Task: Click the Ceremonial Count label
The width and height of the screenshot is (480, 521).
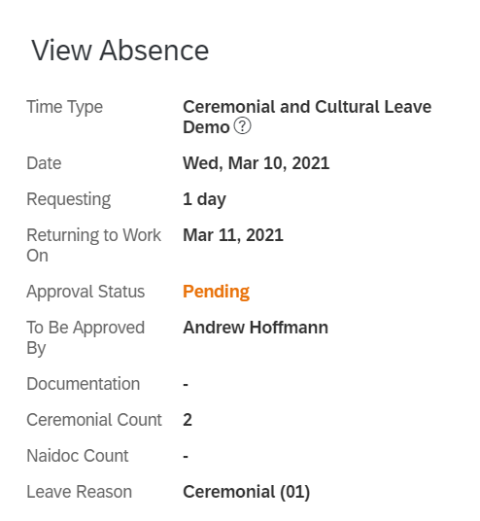Action: (94, 420)
